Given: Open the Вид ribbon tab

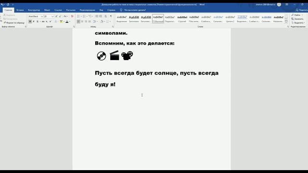Looking at the screenshot, I should (101, 10).
